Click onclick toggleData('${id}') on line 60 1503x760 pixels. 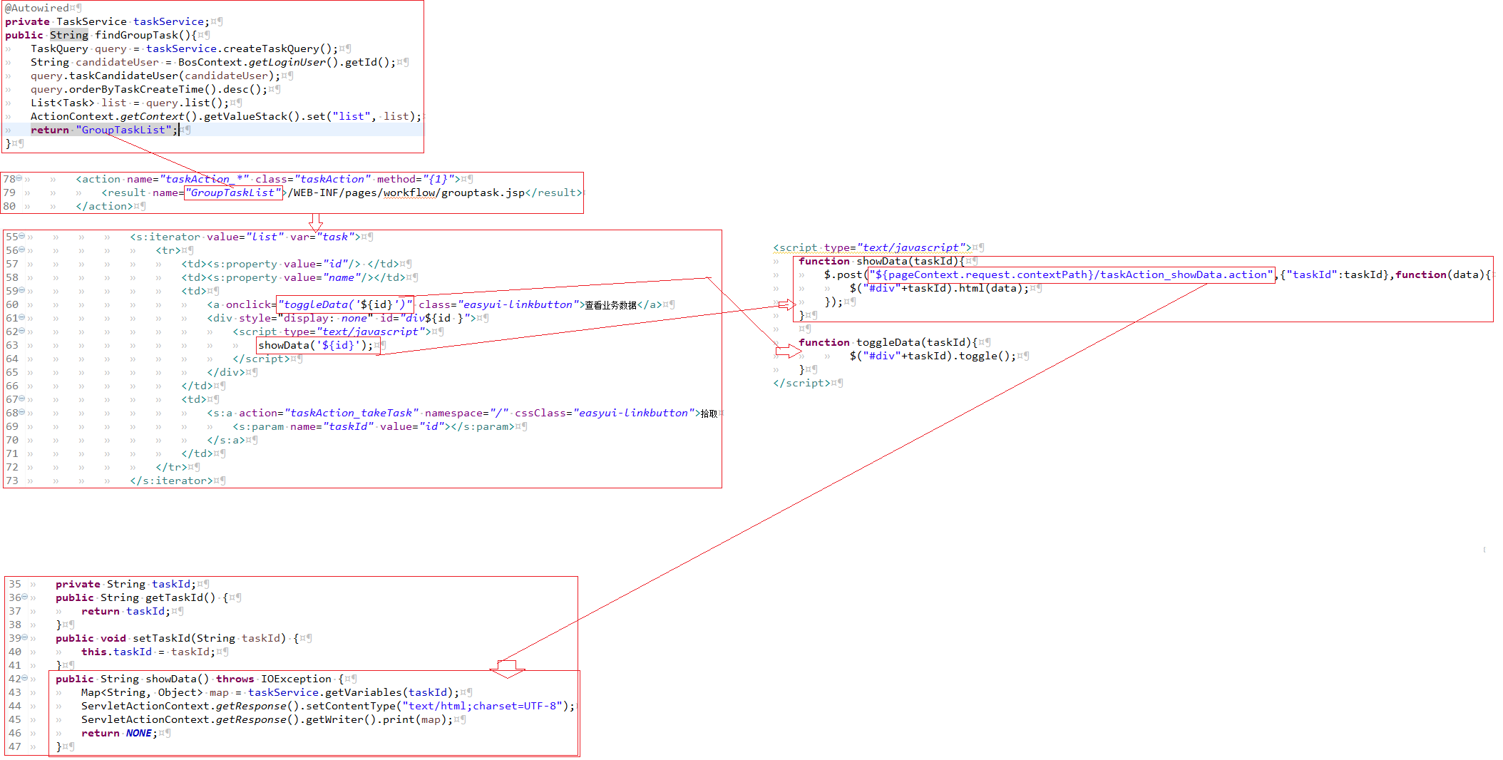[319, 304]
